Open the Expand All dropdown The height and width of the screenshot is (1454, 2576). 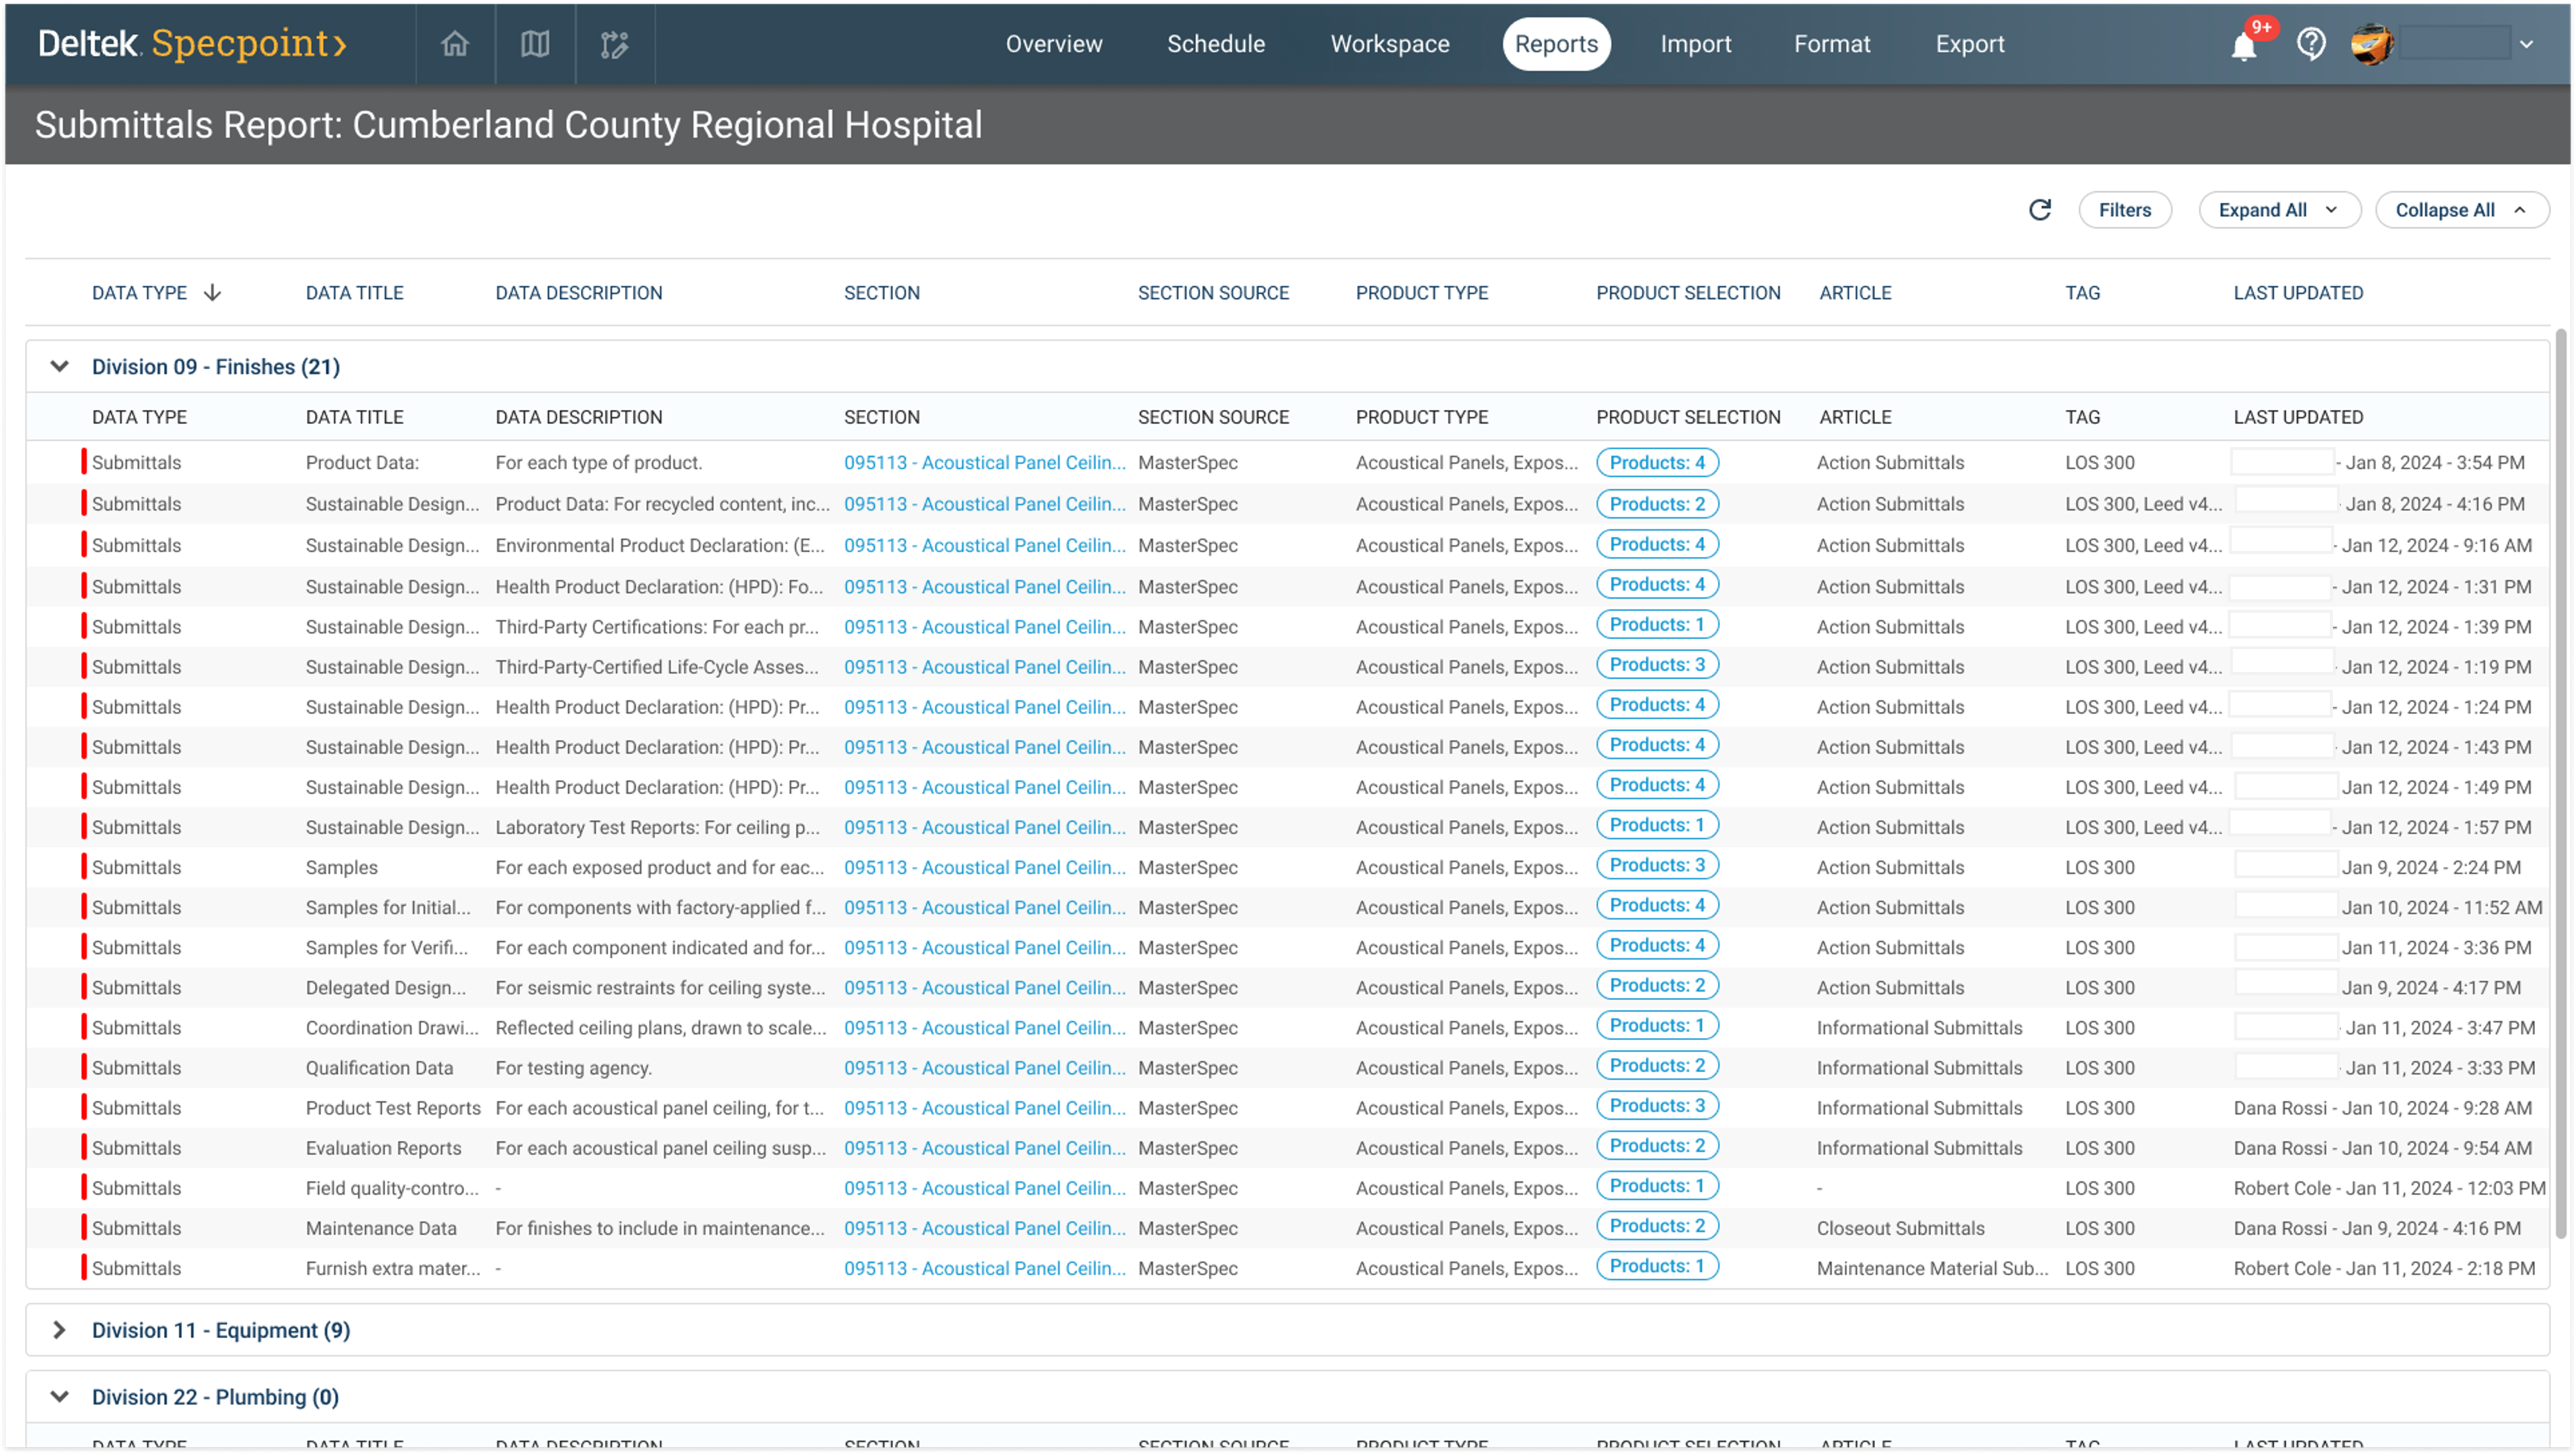pos(2278,210)
